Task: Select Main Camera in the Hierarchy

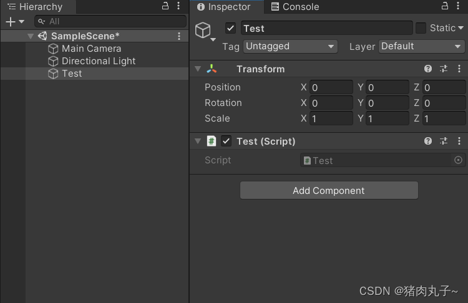Action: (94, 49)
